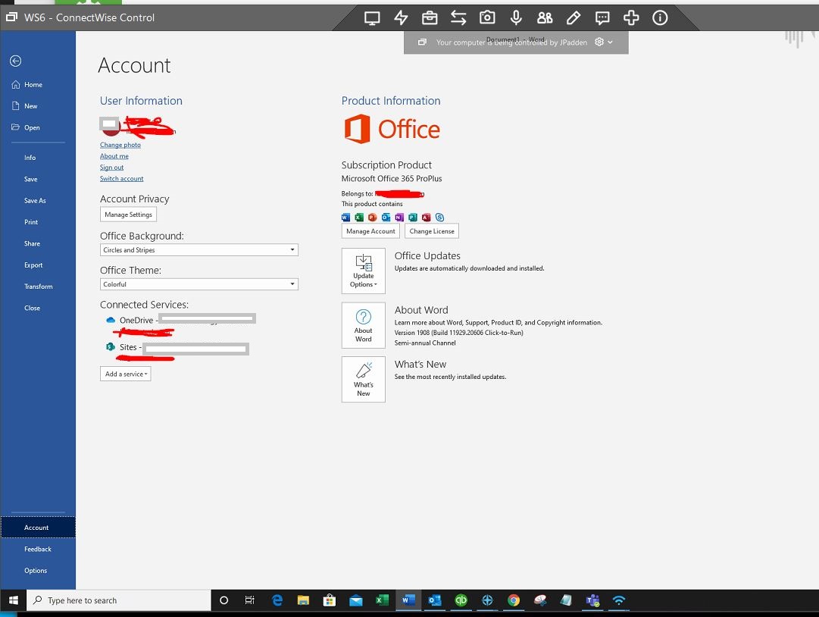Viewport: 819px width, 617px height.
Task: Click the About Word button
Action: [x=364, y=325]
